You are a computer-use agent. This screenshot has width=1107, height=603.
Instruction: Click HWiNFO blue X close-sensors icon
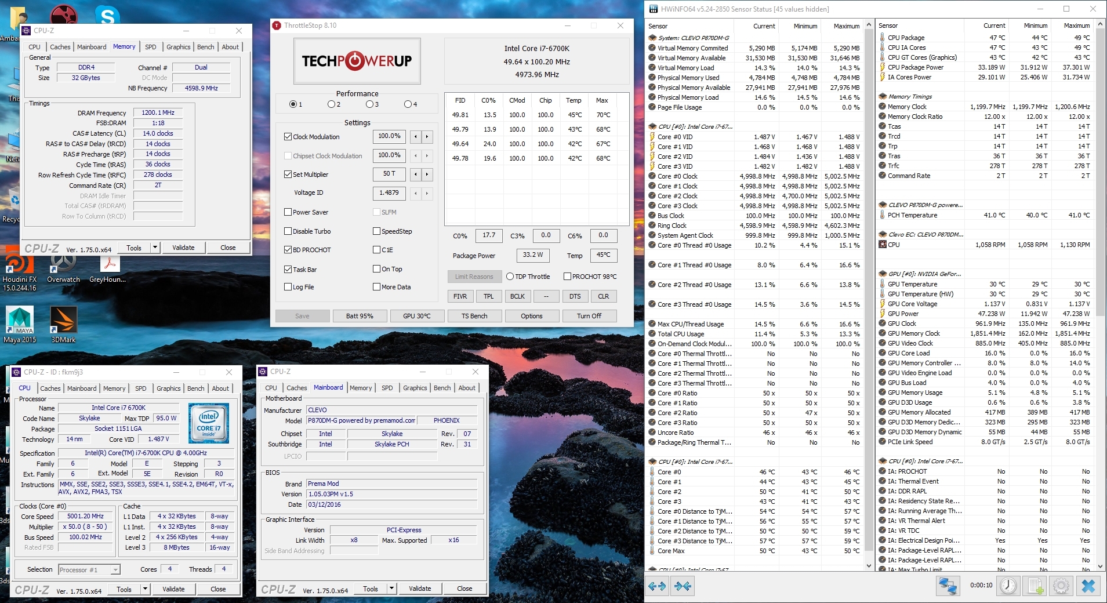[x=1088, y=586]
